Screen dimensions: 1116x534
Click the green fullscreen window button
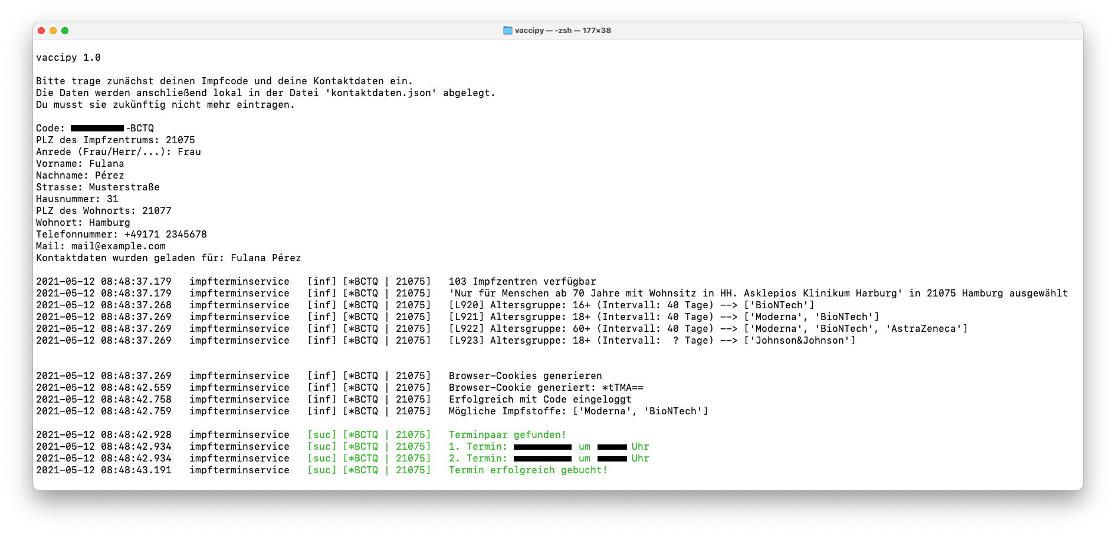(x=65, y=31)
